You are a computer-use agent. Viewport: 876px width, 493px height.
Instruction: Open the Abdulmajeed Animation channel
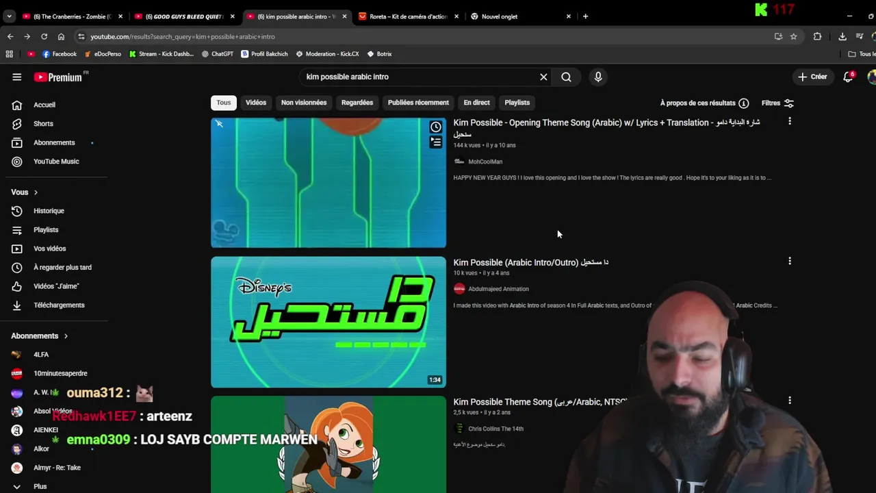(498, 289)
